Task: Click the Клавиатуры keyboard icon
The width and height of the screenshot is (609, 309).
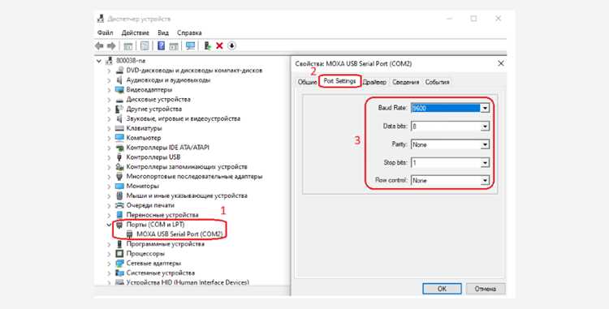Action: pos(119,128)
